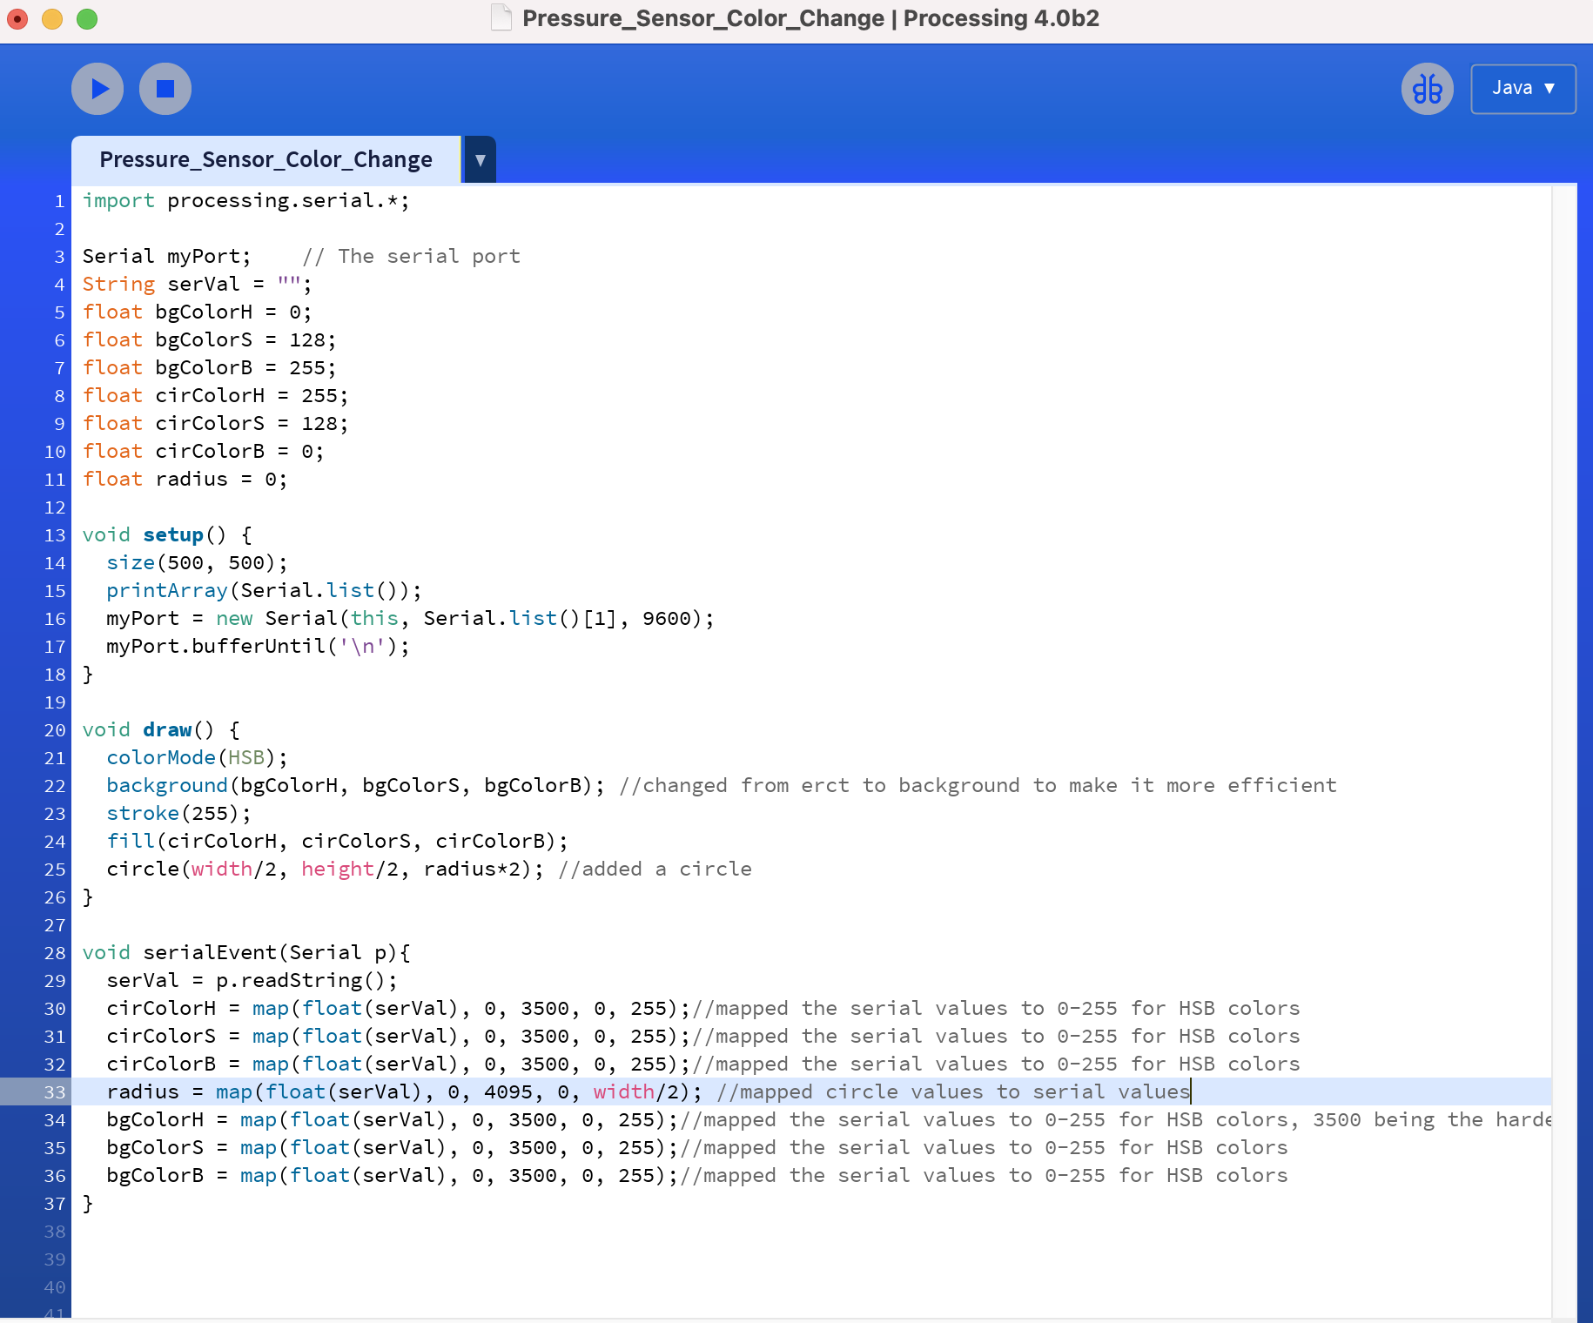Toggle the debugger butterfly icon
This screenshot has height=1323, width=1593.
click(x=1428, y=89)
